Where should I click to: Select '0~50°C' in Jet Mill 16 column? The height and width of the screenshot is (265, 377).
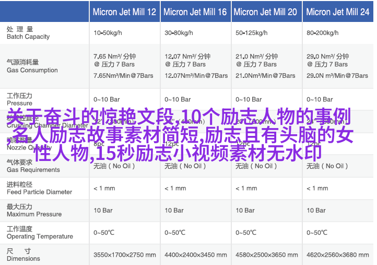point(175,233)
